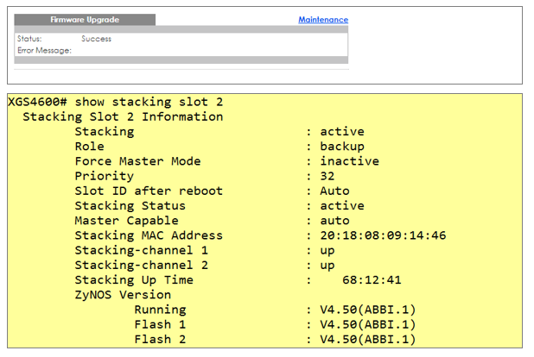Click the Stacking Status label

tap(130, 206)
